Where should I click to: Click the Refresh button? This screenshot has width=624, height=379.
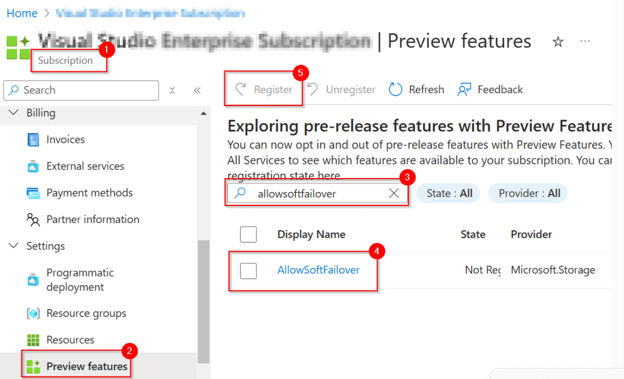point(417,90)
